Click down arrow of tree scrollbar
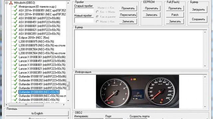The height and width of the screenshot is (119, 213). tap(68, 100)
